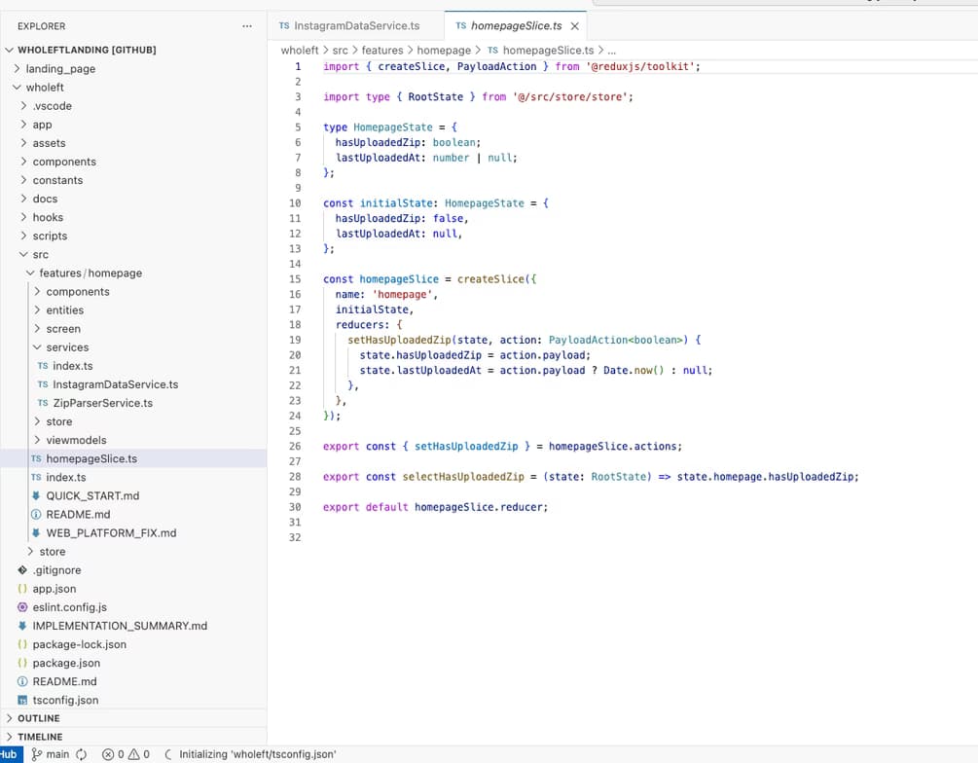
Task: Click the src breadcrumb segment
Action: (x=340, y=51)
